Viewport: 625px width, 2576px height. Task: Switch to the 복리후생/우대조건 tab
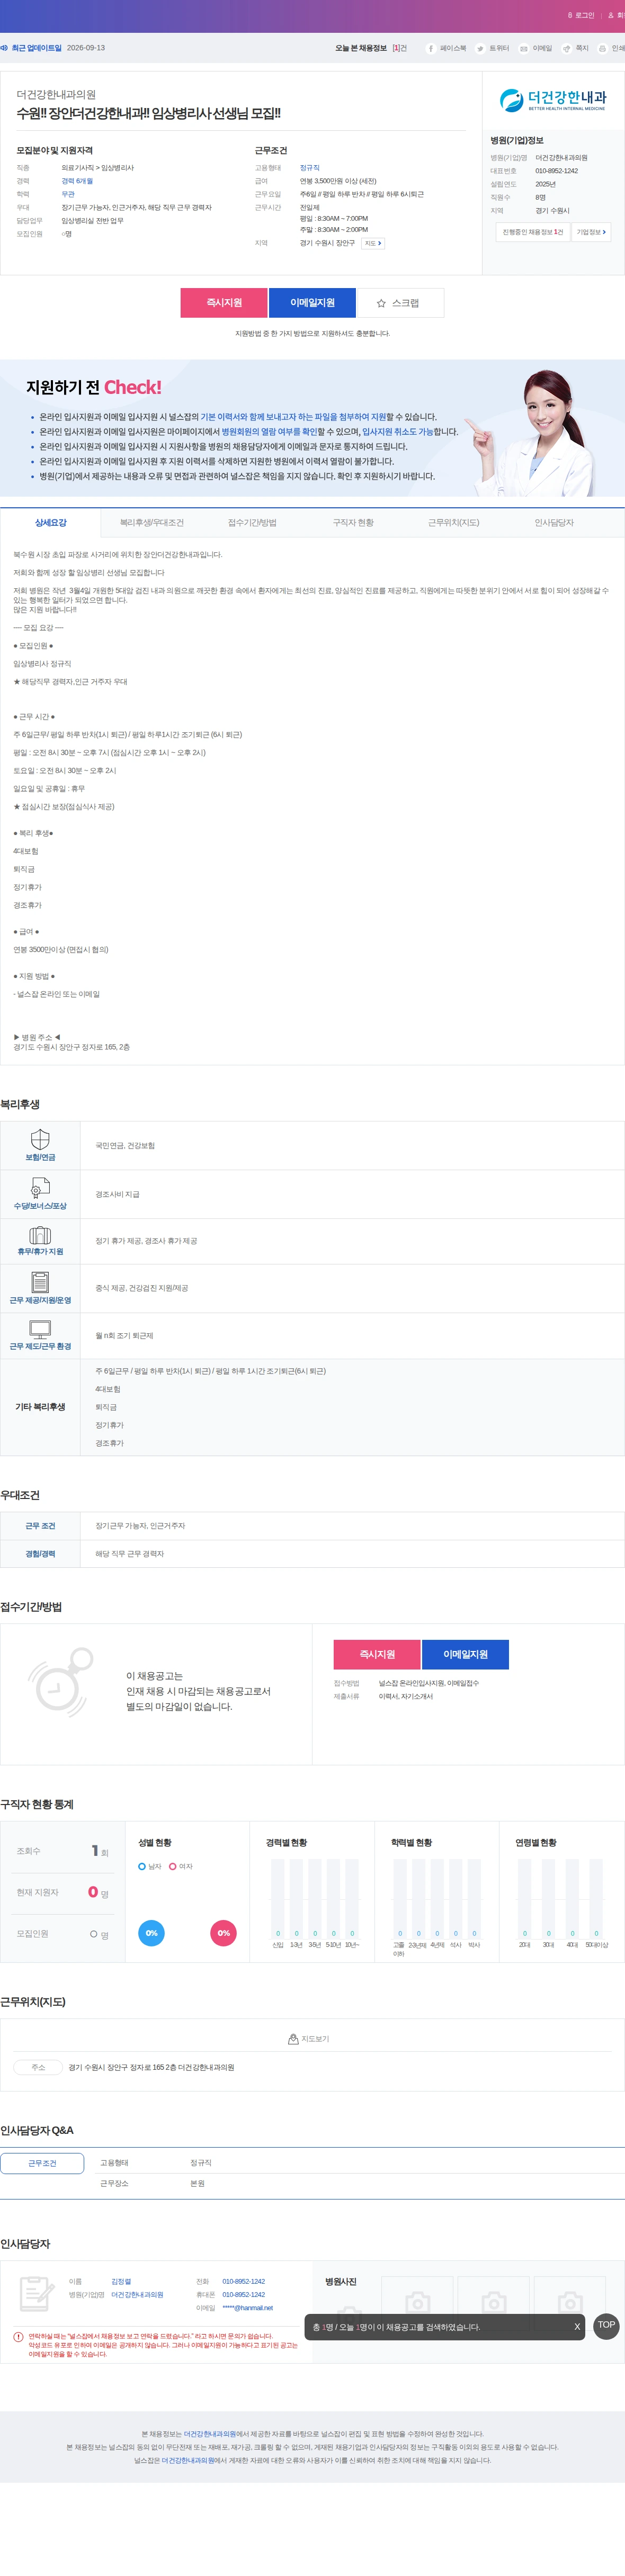tap(152, 523)
